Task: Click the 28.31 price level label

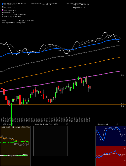Action: pos(122,75)
